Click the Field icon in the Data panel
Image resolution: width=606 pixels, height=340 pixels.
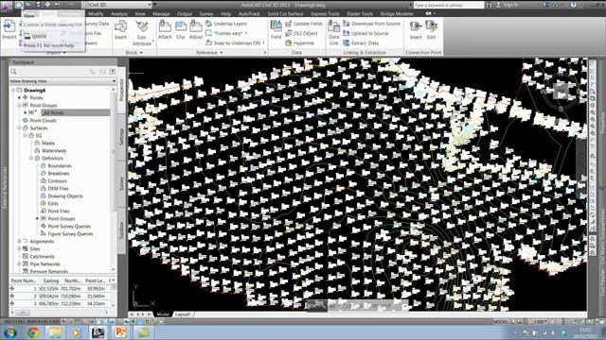pos(276,29)
